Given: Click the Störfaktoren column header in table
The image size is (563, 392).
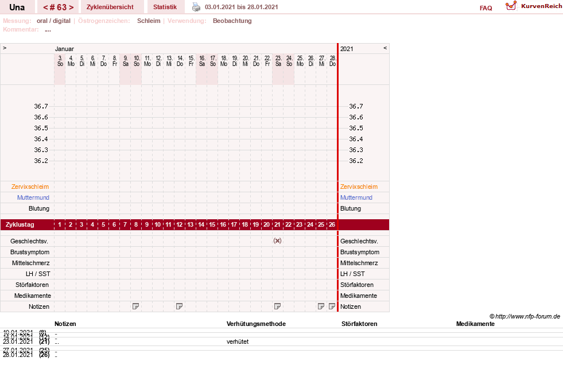Looking at the screenshot, I should (x=359, y=324).
